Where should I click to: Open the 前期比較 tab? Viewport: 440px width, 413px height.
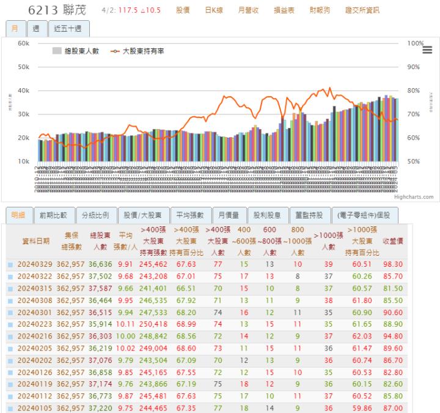(54, 215)
